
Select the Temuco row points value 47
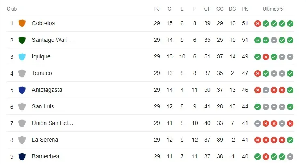(245, 73)
